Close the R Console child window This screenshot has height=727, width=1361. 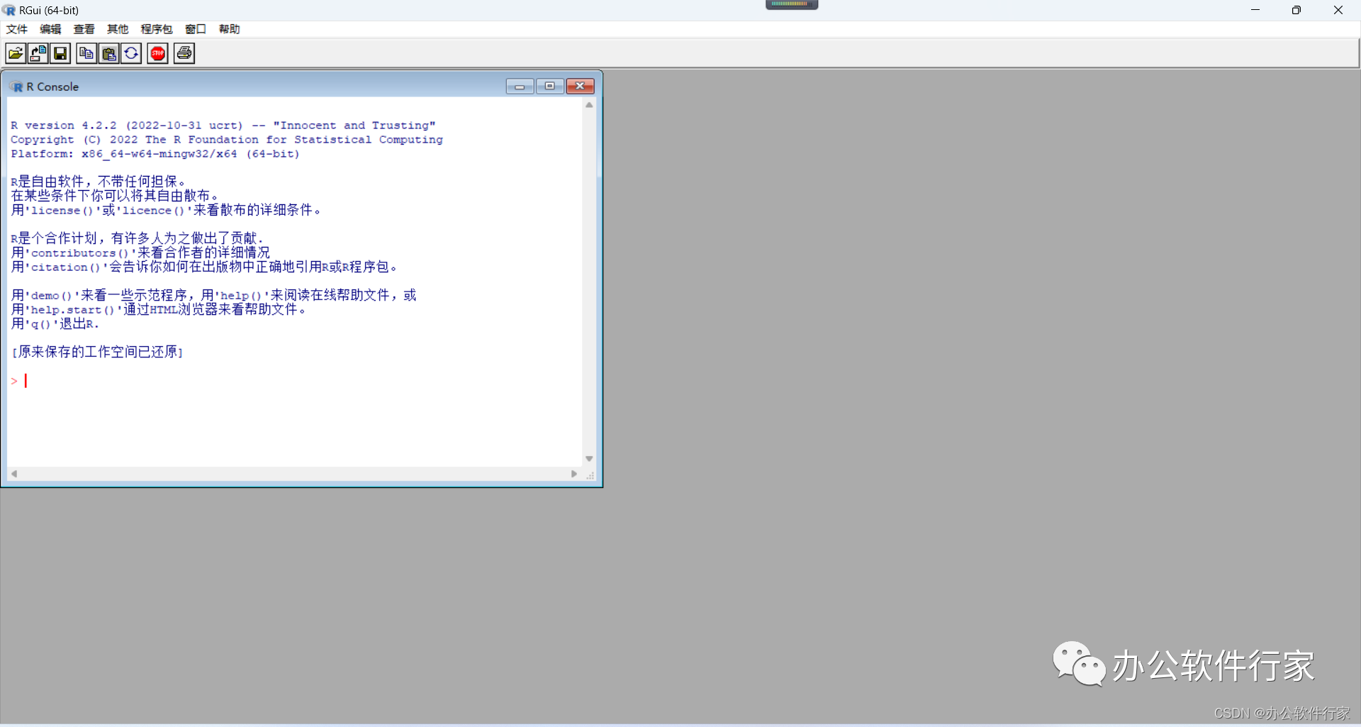click(580, 87)
